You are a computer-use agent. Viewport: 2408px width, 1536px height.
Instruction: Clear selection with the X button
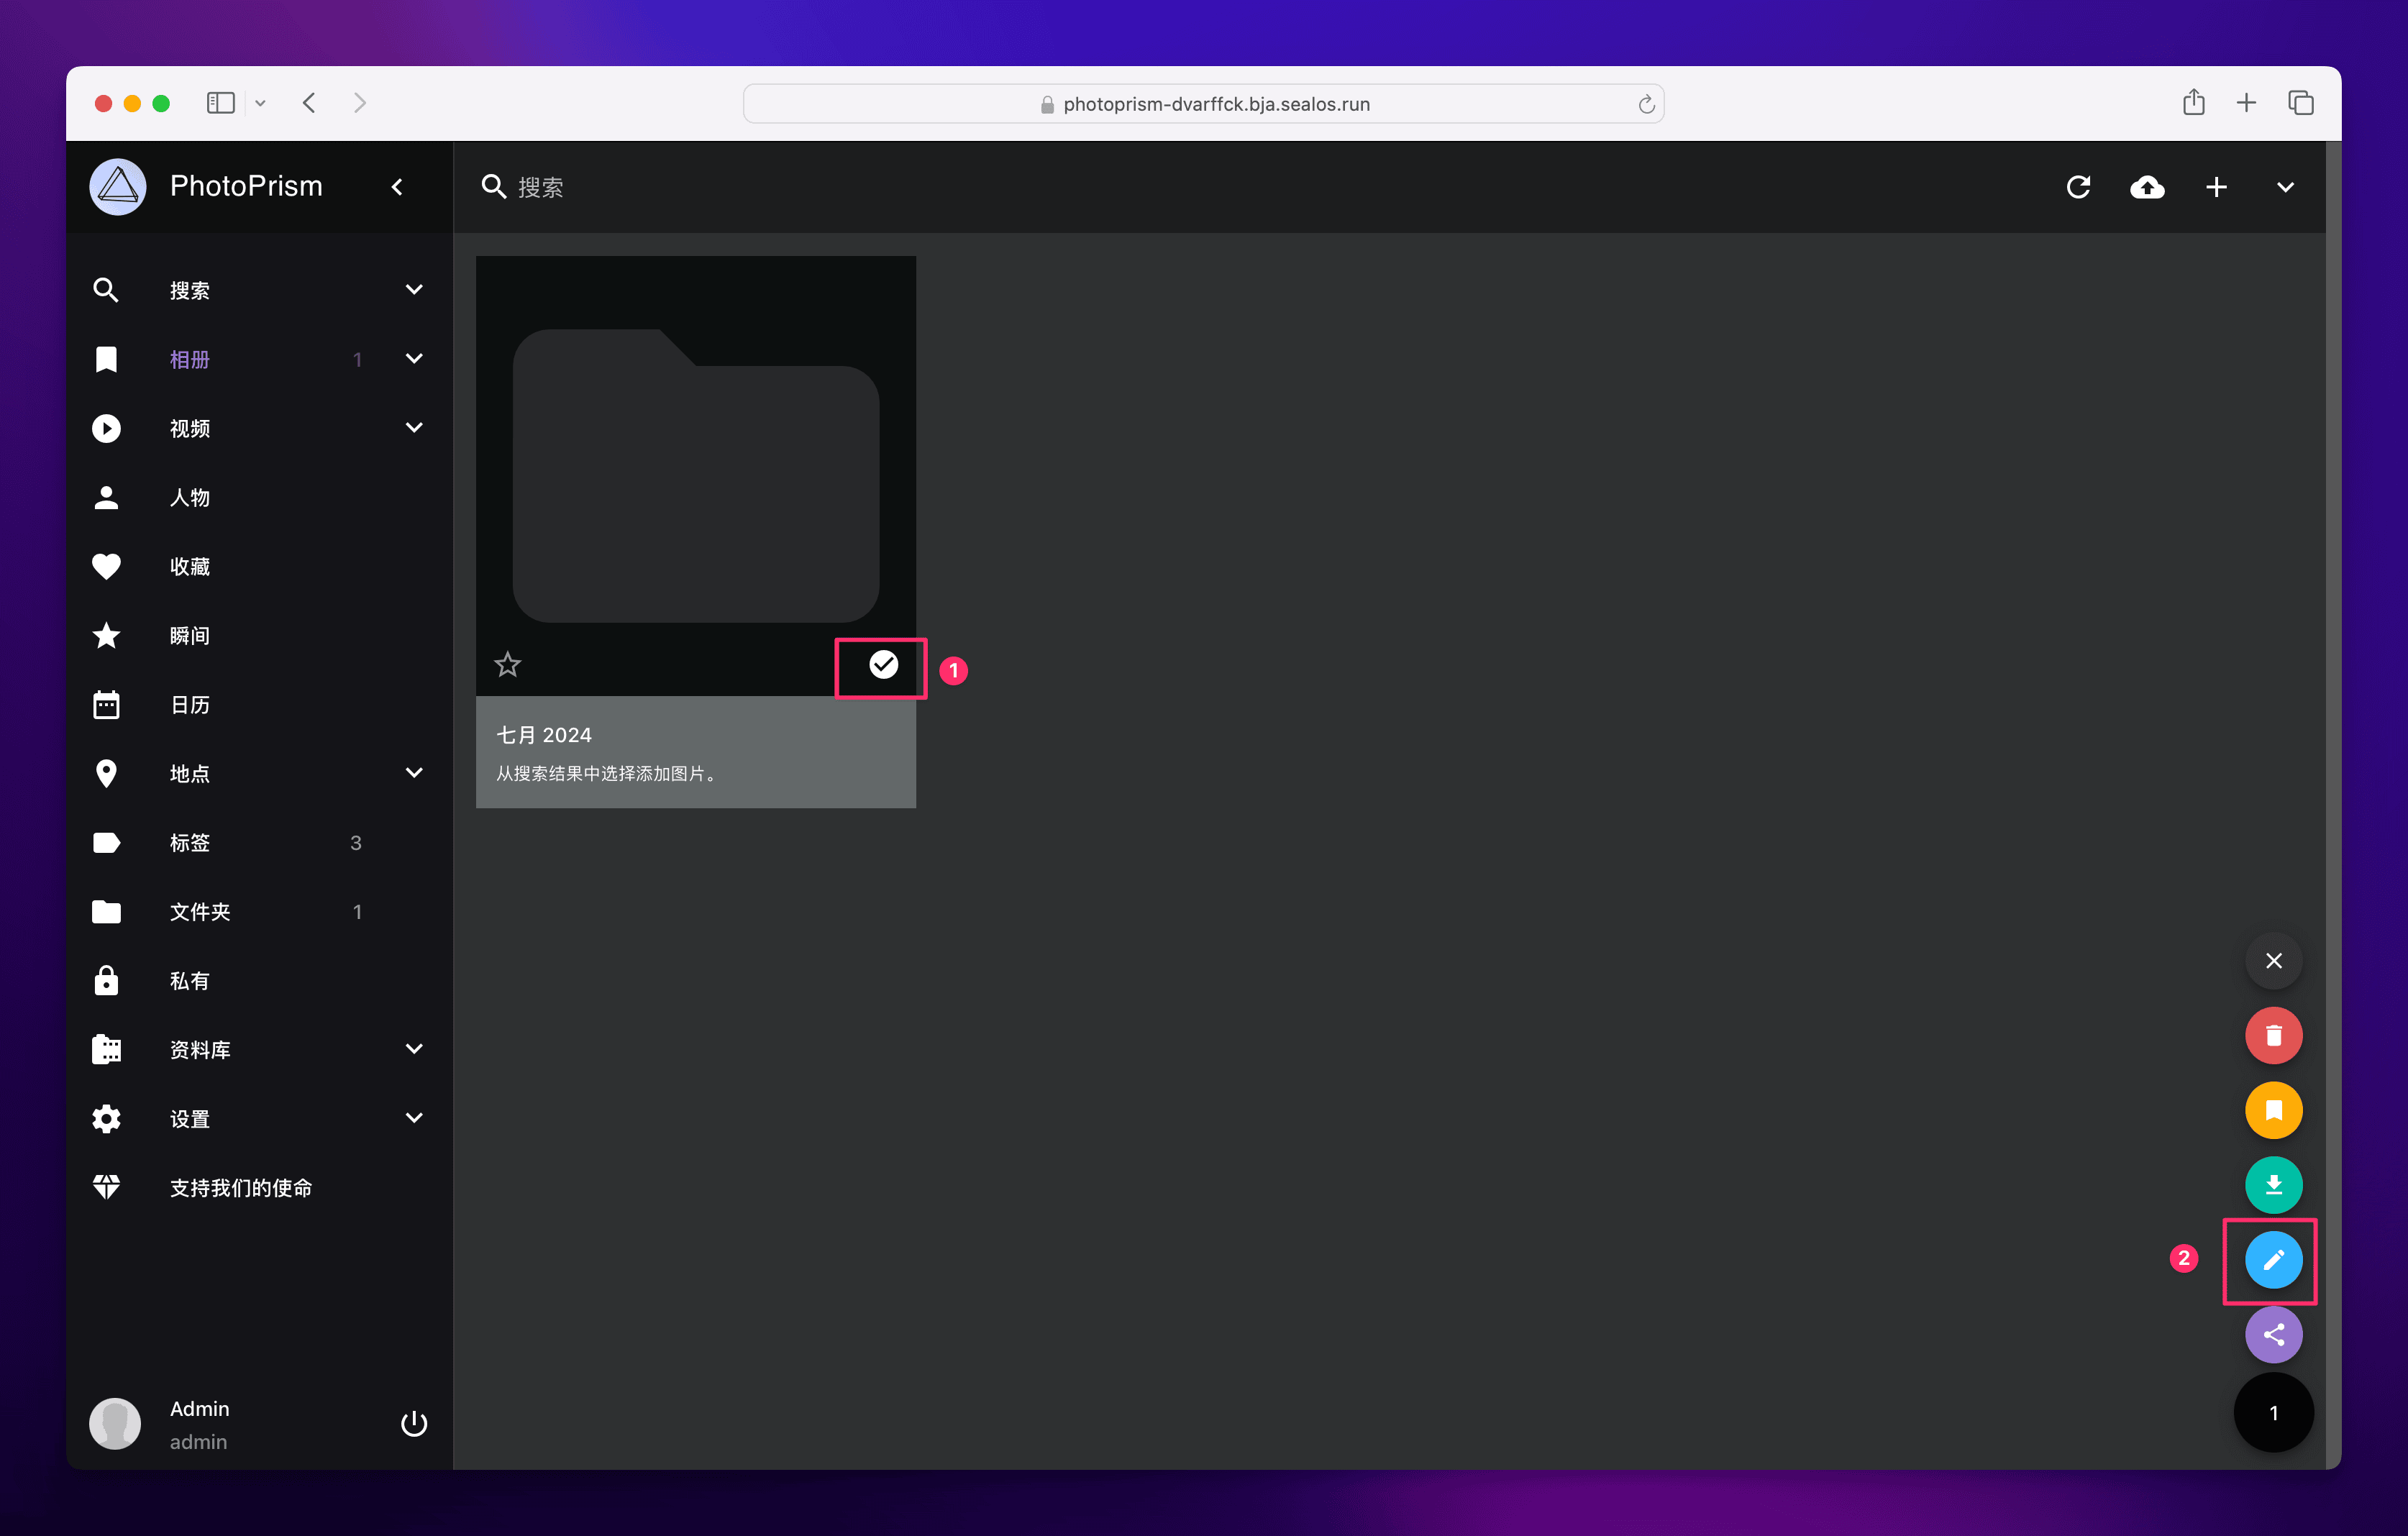2273,961
